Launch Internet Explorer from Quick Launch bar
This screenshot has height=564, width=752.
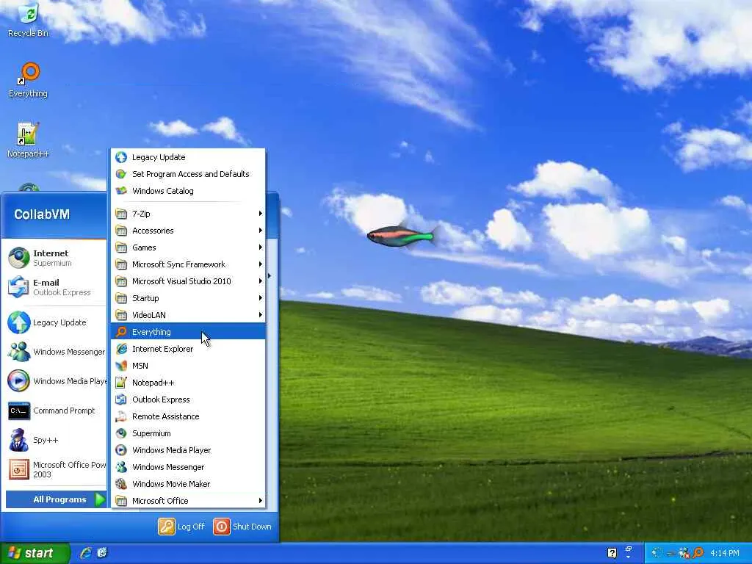[86, 553]
